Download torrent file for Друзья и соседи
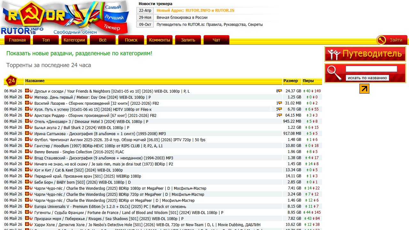Screen dimensions: 409x230 pos(27,91)
